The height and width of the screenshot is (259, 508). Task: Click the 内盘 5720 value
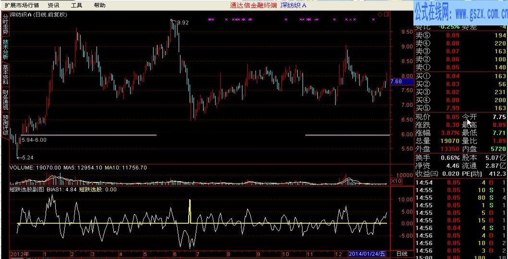click(x=499, y=149)
